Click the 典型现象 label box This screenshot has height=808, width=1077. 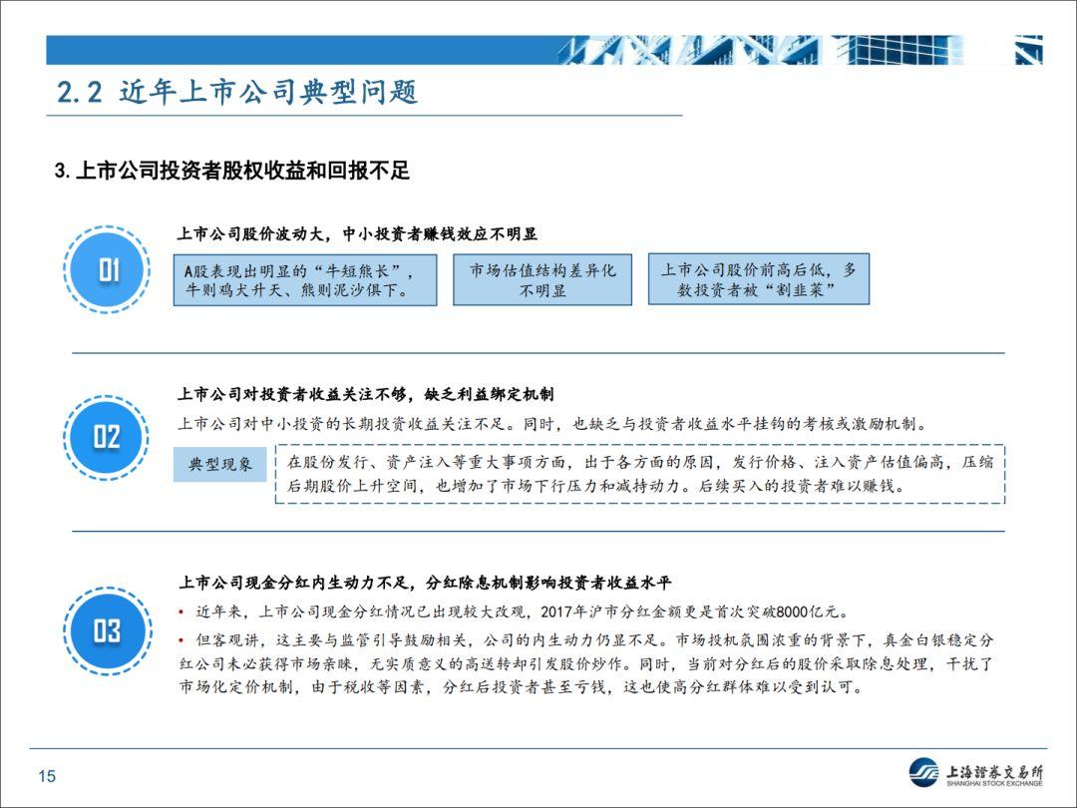[219, 464]
